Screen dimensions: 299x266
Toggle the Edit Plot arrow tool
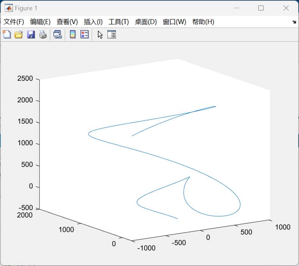tap(100, 35)
